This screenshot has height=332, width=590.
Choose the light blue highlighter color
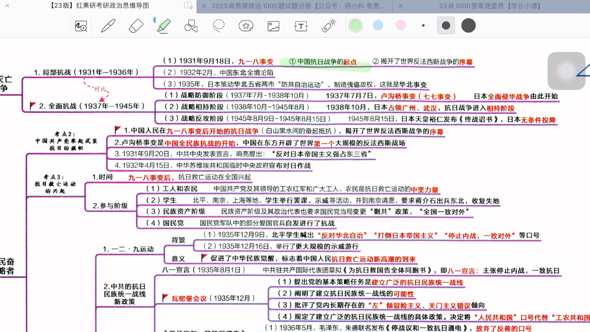click(378, 25)
